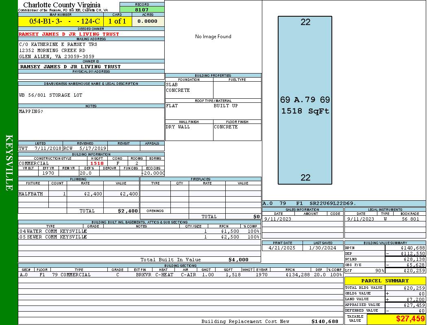This screenshot has height=325, width=427.
Task: Click the record number 8107 field
Action: [142, 9]
